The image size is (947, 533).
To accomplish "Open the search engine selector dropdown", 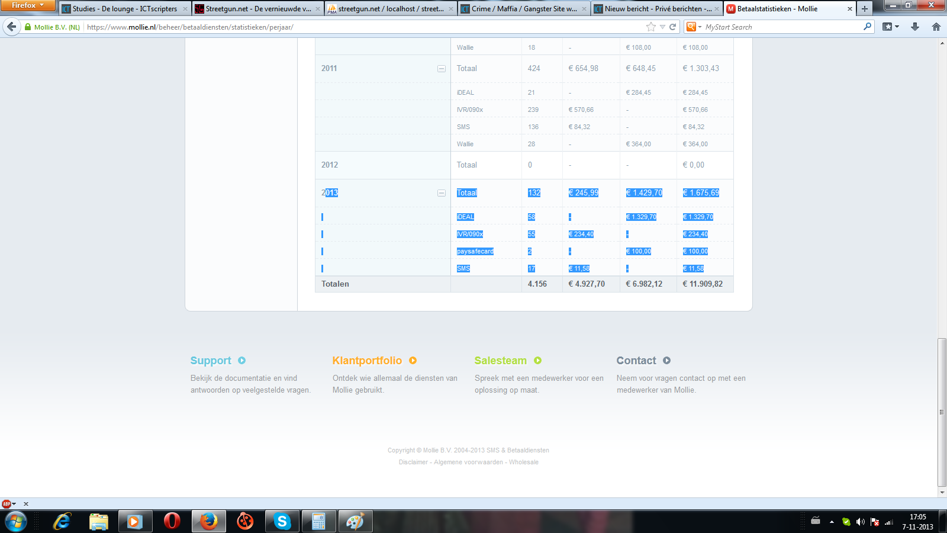I will tap(693, 27).
